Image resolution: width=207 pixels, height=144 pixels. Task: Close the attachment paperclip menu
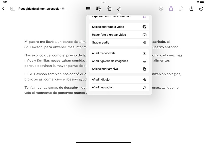pos(119,9)
